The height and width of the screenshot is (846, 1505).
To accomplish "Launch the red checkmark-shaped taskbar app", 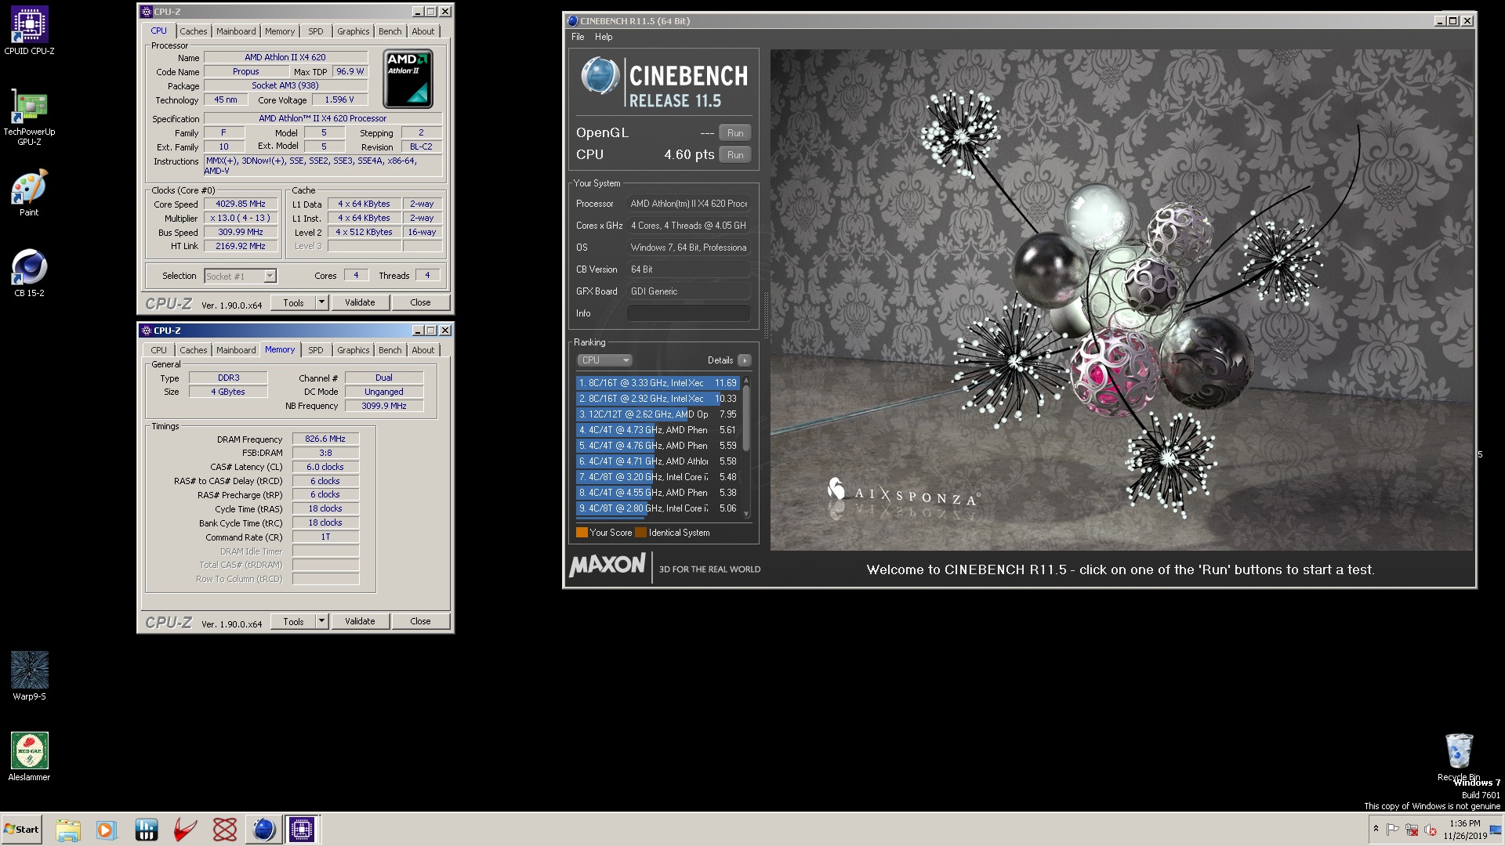I will coord(185,830).
